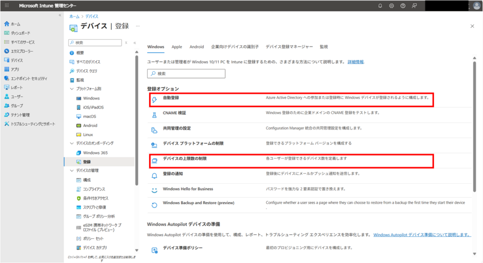Click the 登録オプション search field

(186, 74)
